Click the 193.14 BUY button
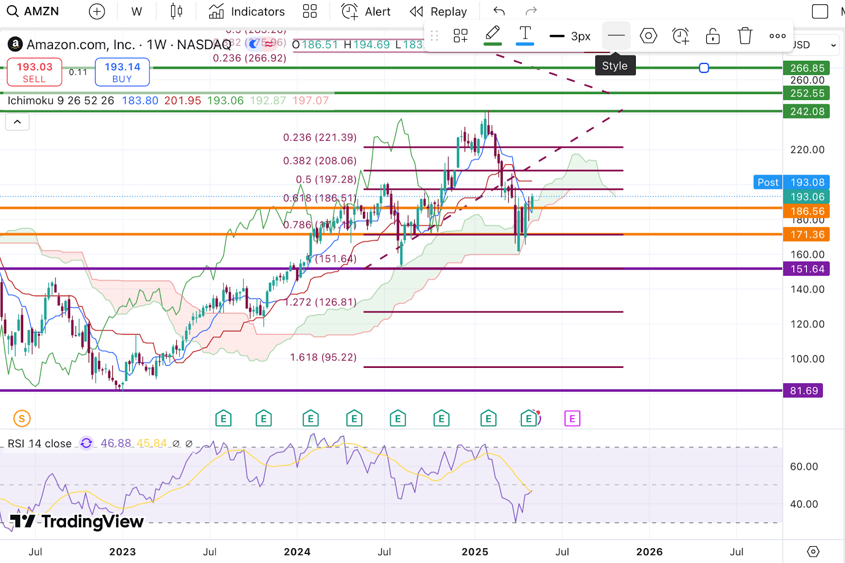 coord(122,72)
